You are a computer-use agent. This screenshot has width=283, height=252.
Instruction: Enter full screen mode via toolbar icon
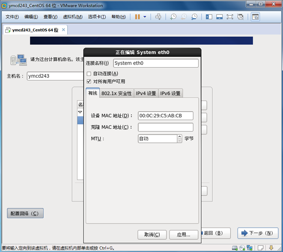pyautogui.click(x=230, y=17)
